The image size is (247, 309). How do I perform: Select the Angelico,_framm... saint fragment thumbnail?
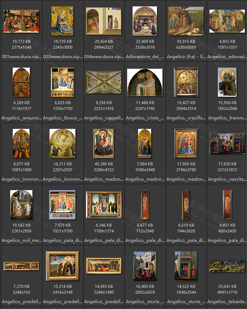tap(227, 82)
